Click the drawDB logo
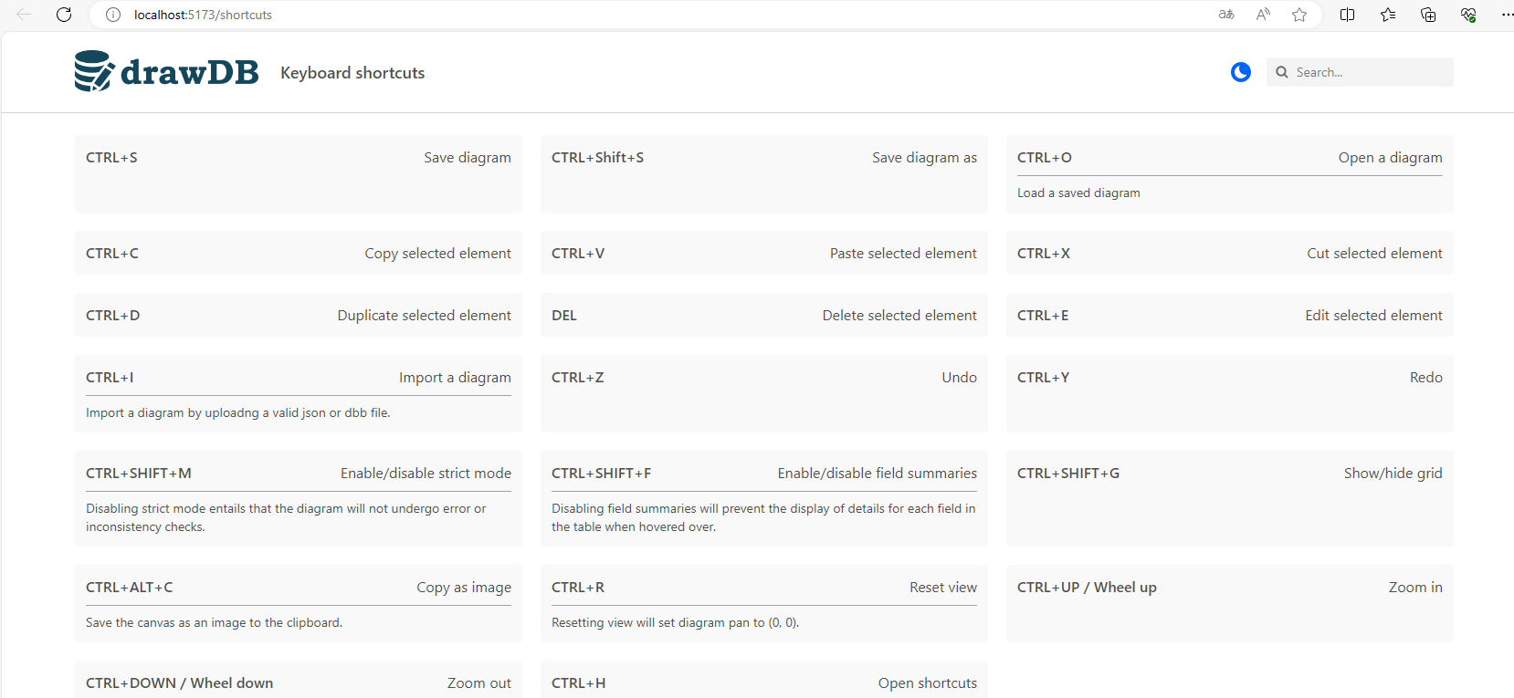Screen dimensions: 1514x698 [x=166, y=71]
